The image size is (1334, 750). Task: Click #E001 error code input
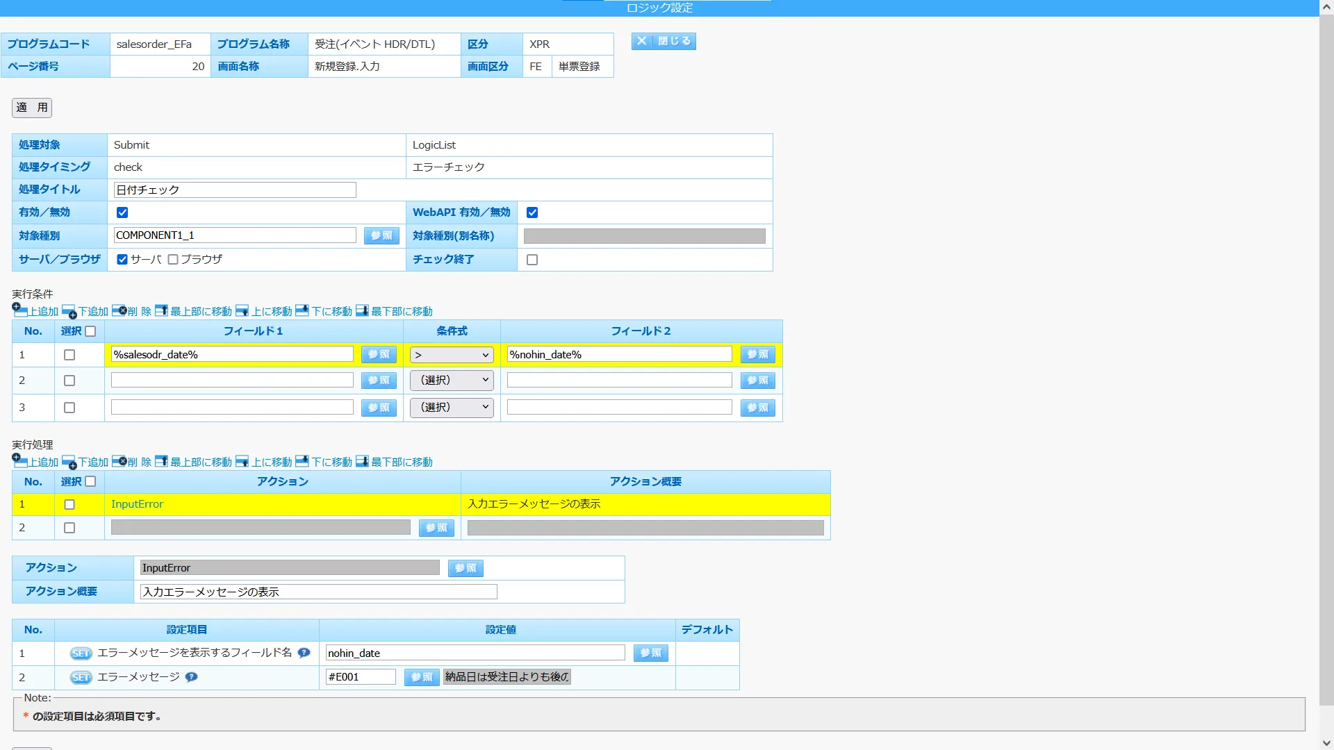pyautogui.click(x=361, y=677)
